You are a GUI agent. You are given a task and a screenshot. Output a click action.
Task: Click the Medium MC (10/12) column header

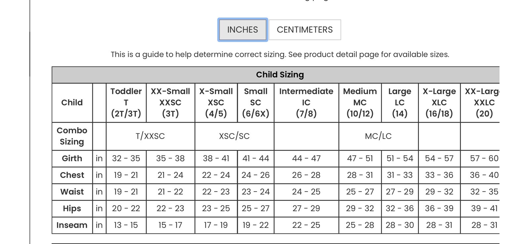(x=360, y=102)
